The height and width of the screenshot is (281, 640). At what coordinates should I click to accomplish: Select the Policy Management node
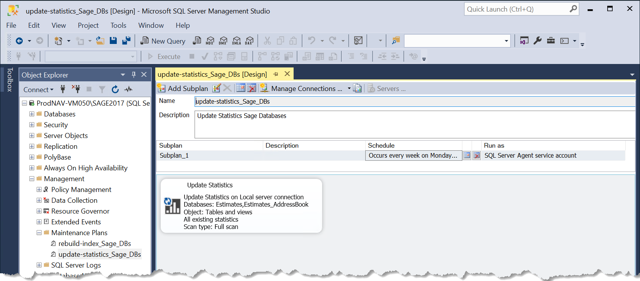81,190
